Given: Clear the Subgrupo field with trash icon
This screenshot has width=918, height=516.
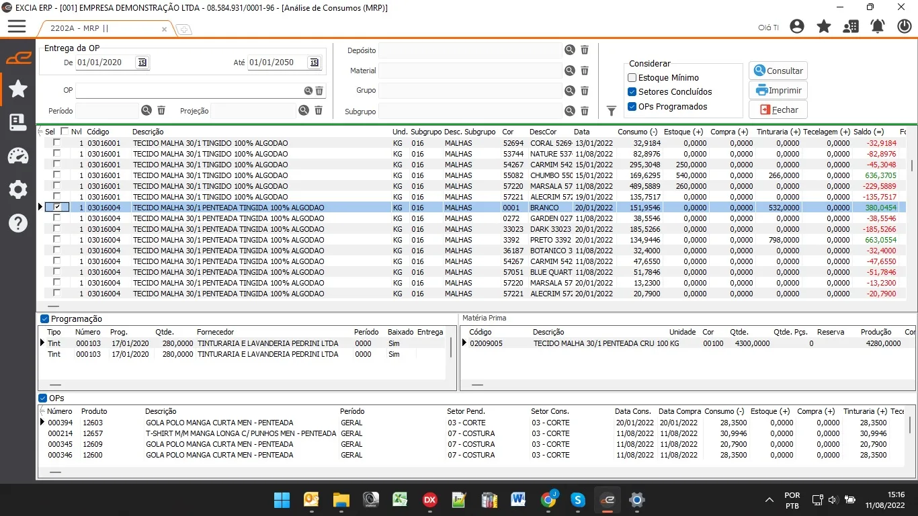Looking at the screenshot, I should [585, 112].
